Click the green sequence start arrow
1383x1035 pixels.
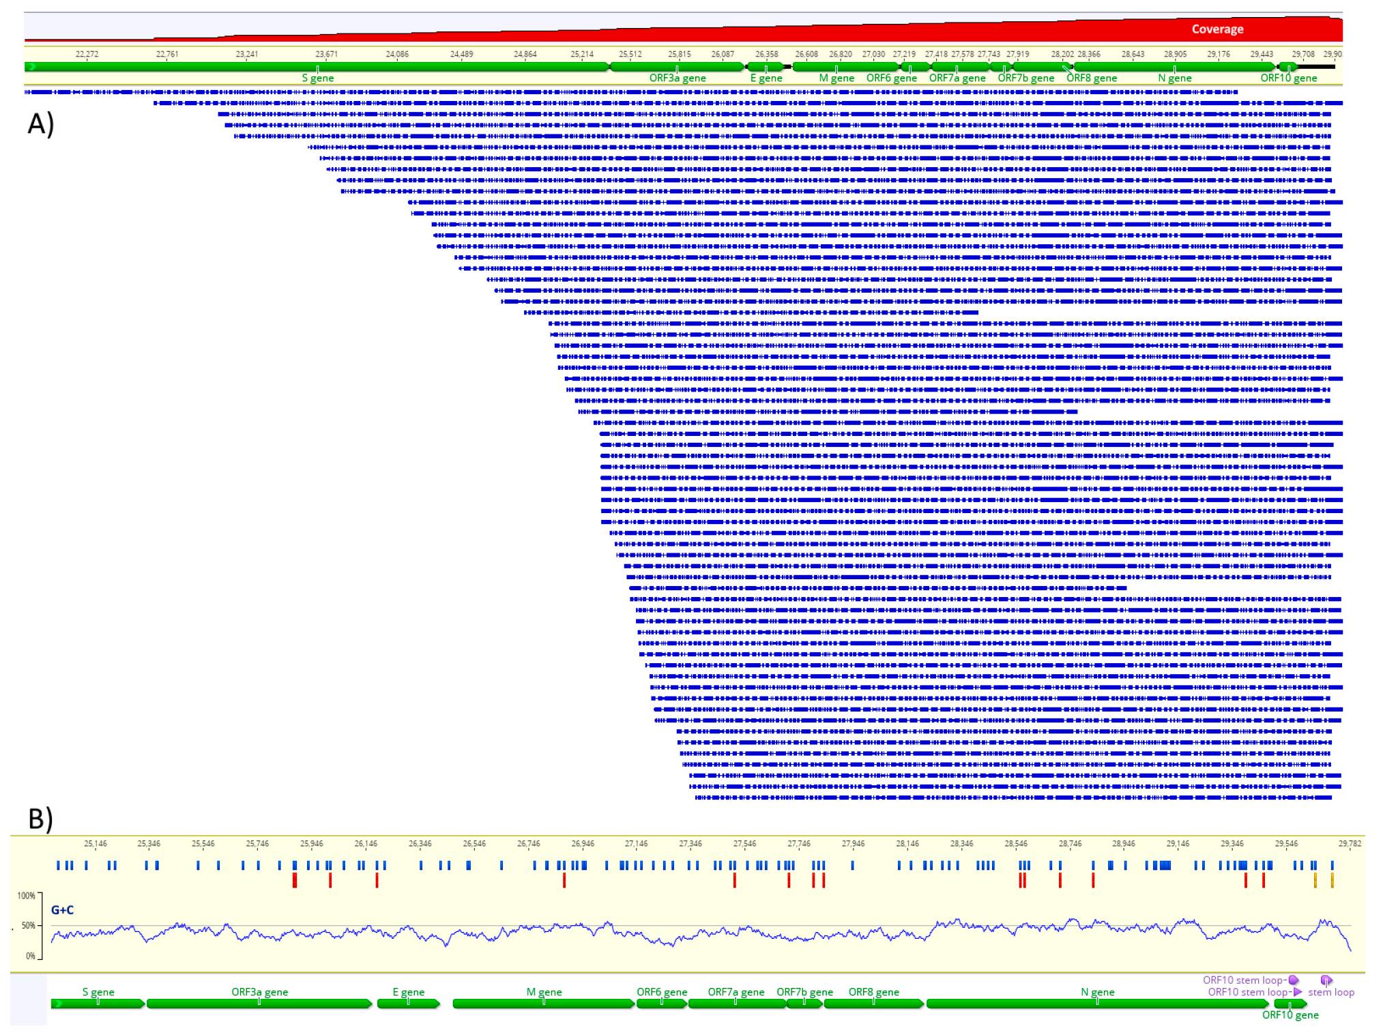pyautogui.click(x=31, y=67)
